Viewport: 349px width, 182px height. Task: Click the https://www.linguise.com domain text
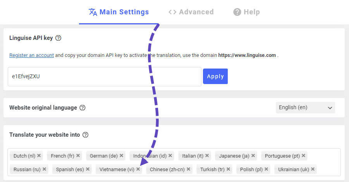tap(247, 55)
